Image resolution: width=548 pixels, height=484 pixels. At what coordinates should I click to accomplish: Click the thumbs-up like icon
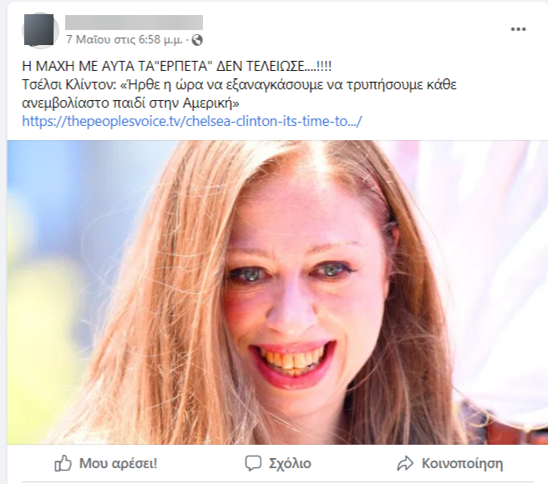[63, 463]
